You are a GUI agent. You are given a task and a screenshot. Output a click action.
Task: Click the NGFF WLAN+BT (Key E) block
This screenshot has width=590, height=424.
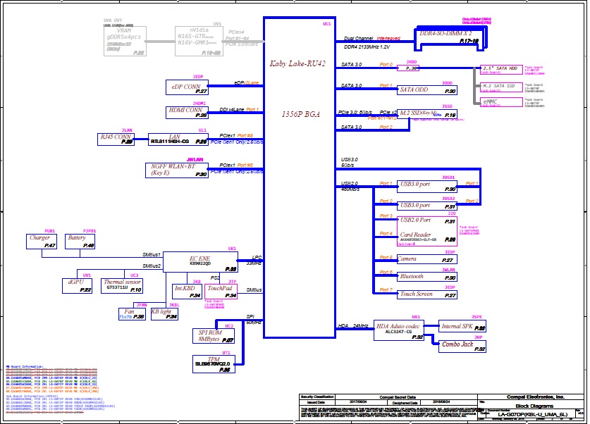pos(177,170)
